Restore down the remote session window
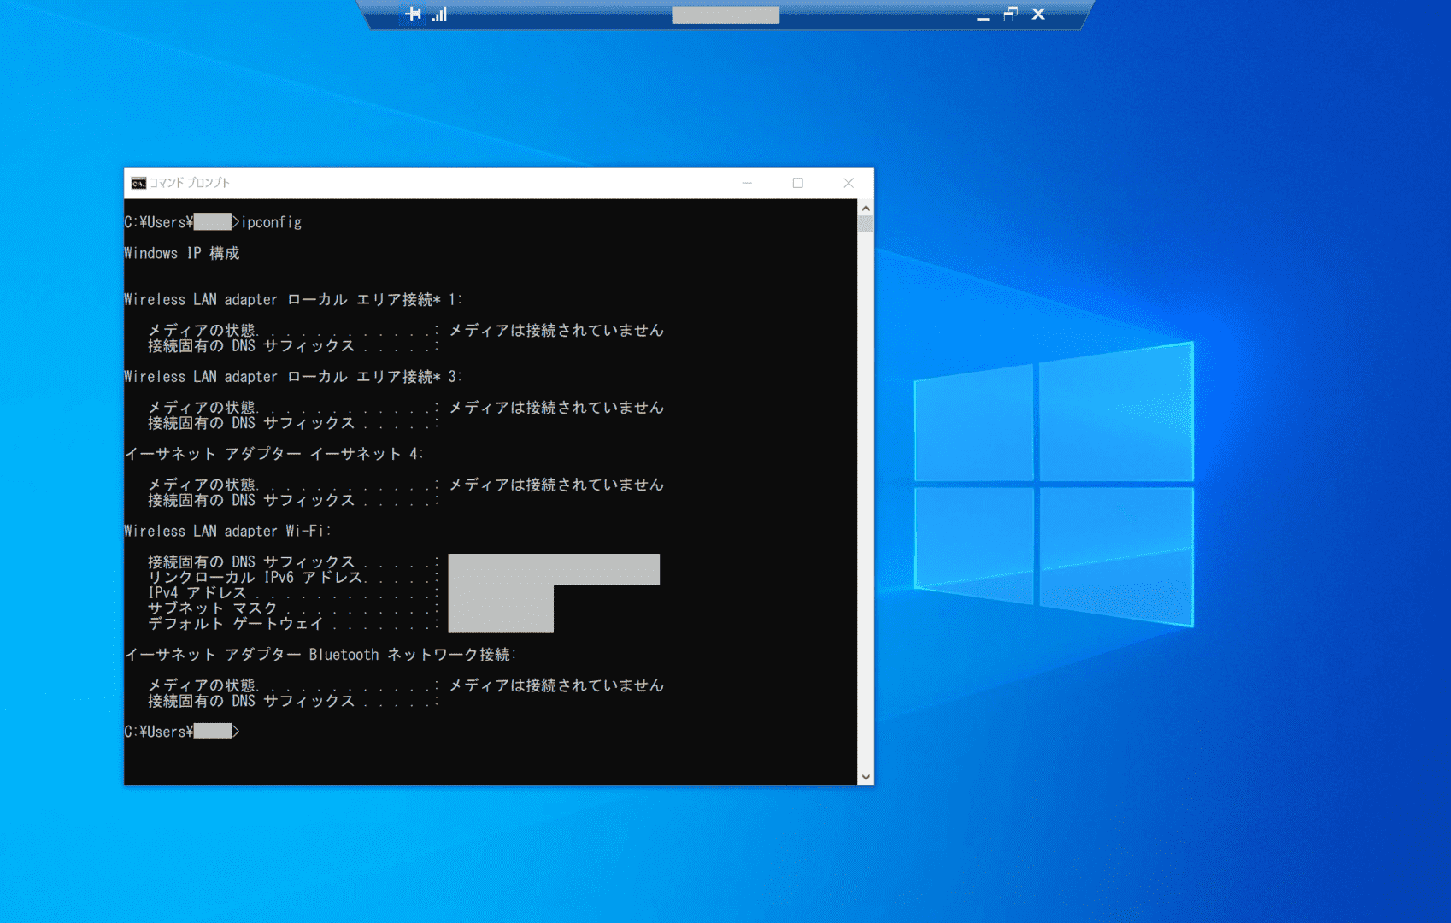The image size is (1451, 923). pos(1010,14)
